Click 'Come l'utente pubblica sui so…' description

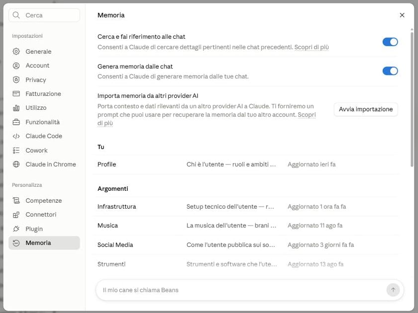point(230,245)
